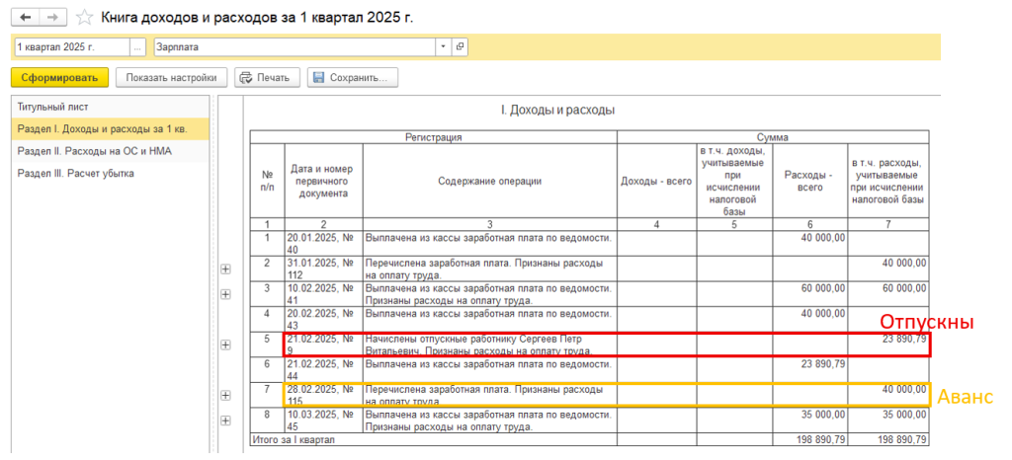Click the back navigation arrow
The height and width of the screenshot is (460, 1012).
click(x=26, y=18)
